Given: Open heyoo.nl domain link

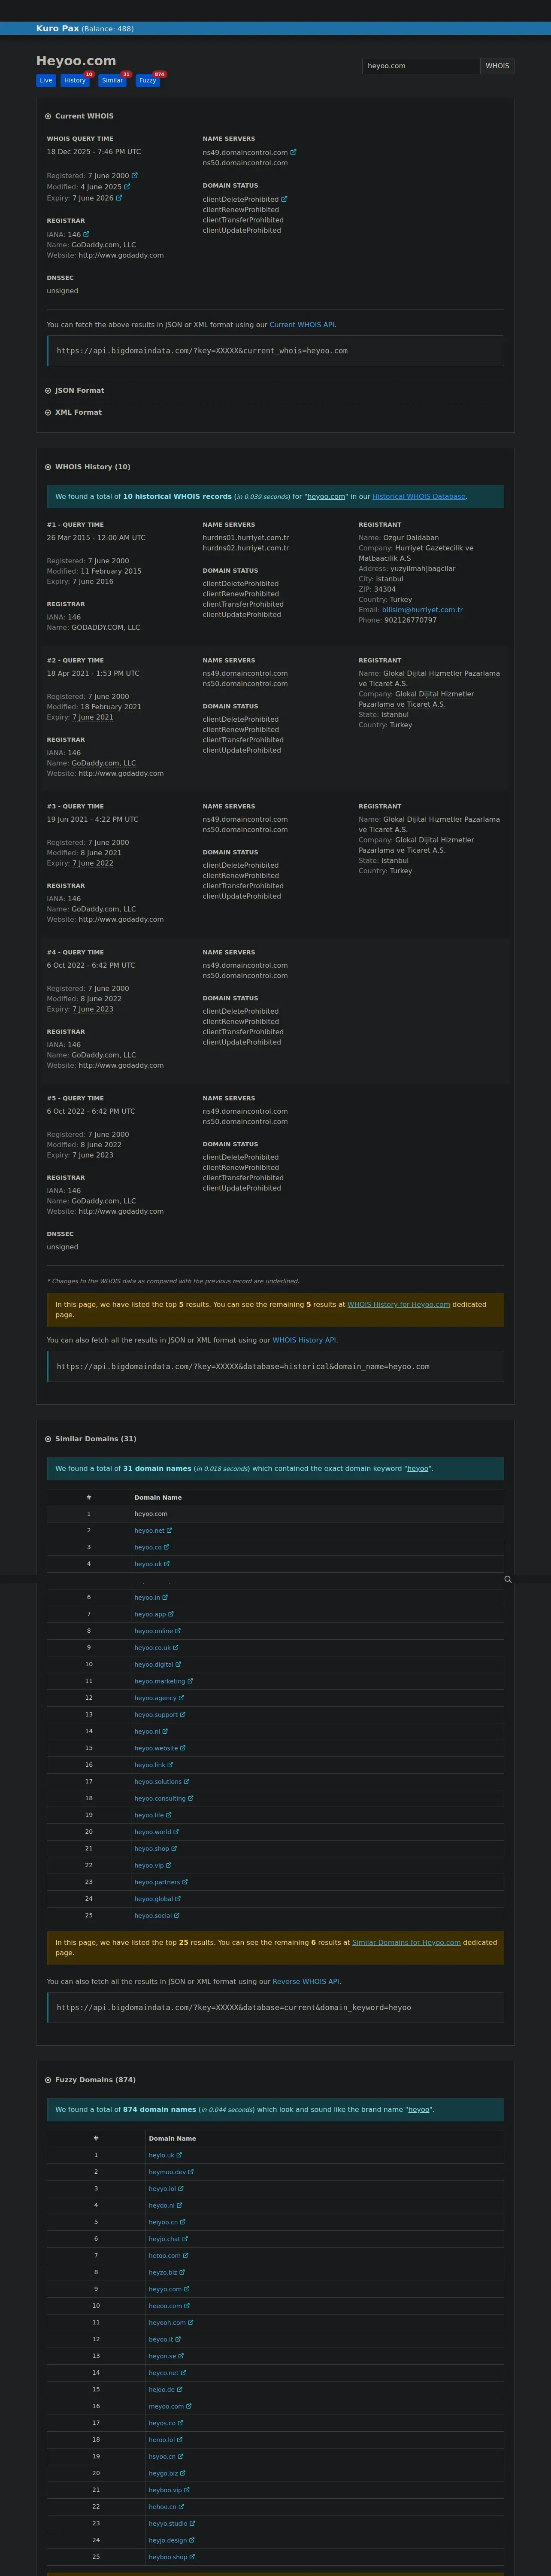Looking at the screenshot, I should point(147,1731).
